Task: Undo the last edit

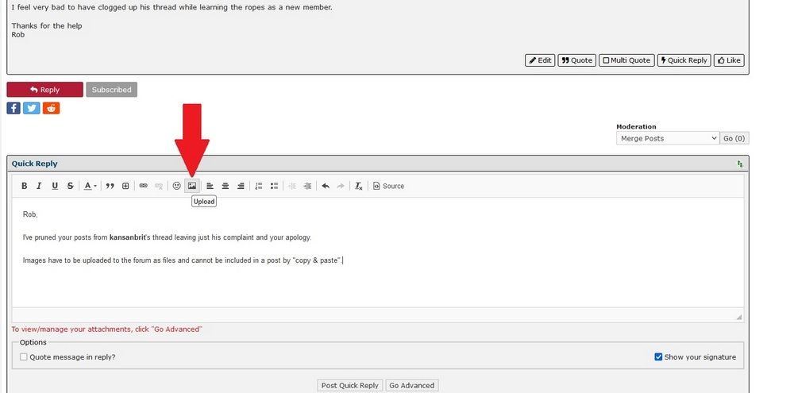Action: click(326, 186)
